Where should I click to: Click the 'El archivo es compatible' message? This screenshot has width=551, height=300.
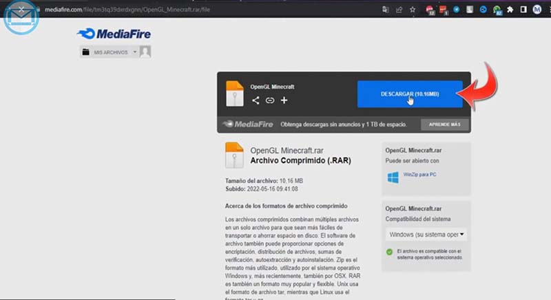pos(429,255)
